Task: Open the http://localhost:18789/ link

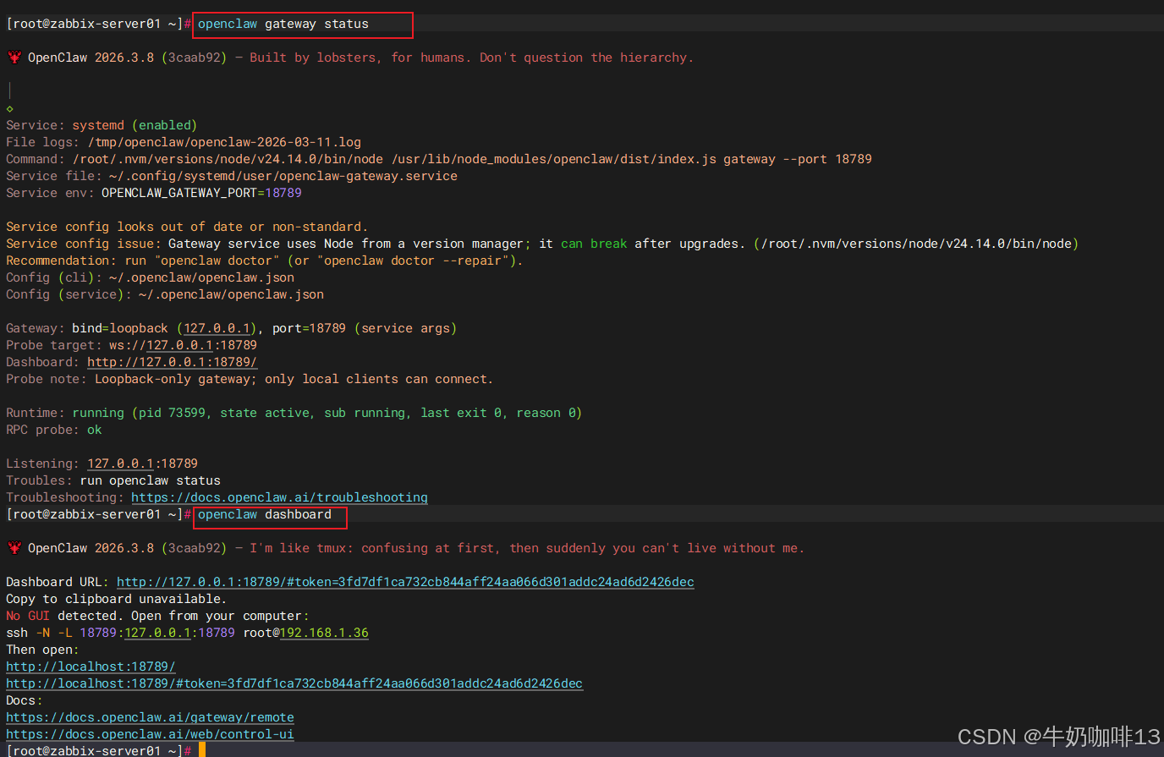Action: pos(91,666)
